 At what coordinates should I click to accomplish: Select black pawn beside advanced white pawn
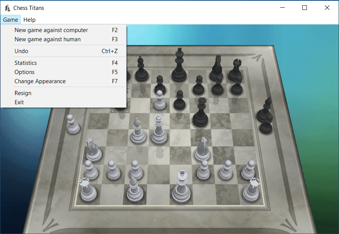click(x=180, y=100)
